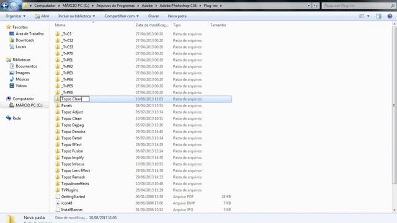Click Arquivos de Programas breadcrumb
This screenshot has width=397, height=223.
(115, 6)
